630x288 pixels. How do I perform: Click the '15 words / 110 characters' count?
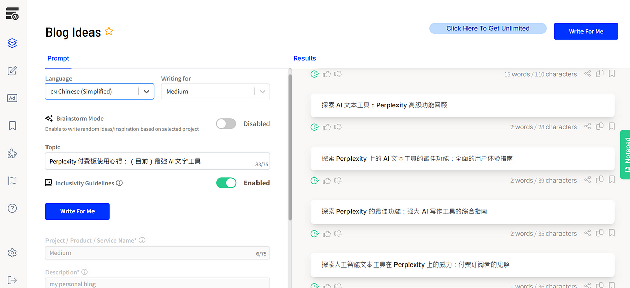pos(541,74)
